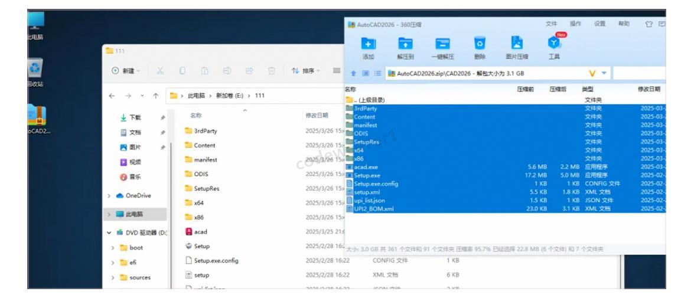694x298 pixels.
Task: Expand the sources folder in Explorer sidebar
Action: click(x=113, y=278)
